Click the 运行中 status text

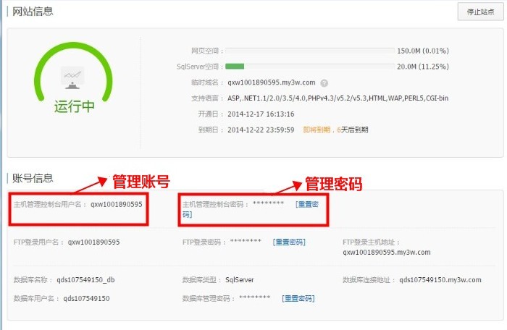pyautogui.click(x=74, y=106)
